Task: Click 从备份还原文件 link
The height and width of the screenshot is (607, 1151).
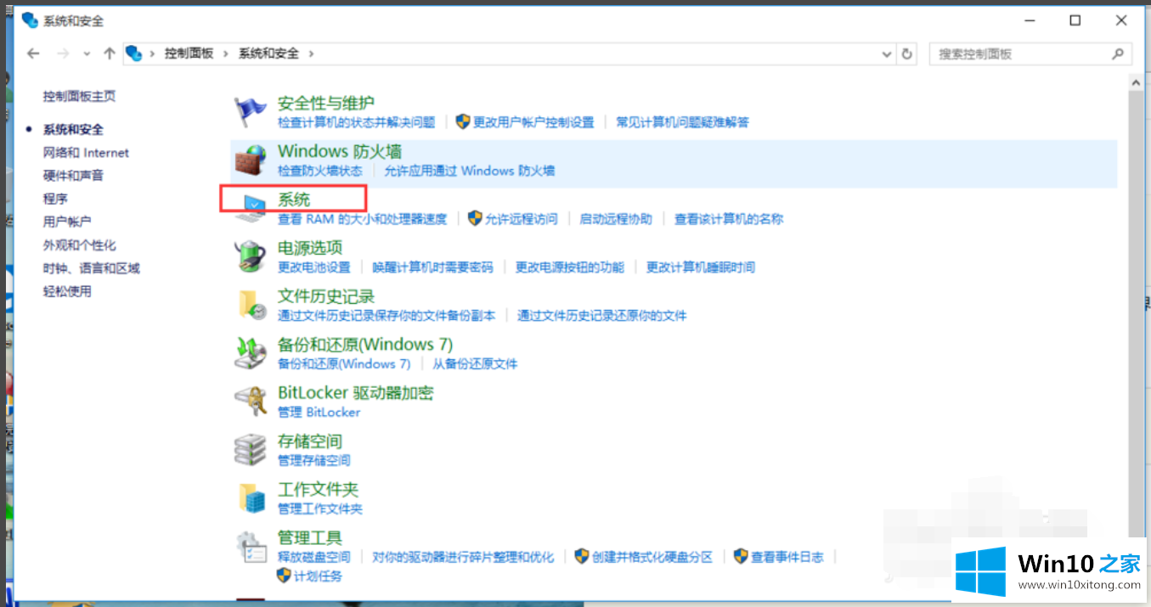Action: pyautogui.click(x=475, y=364)
